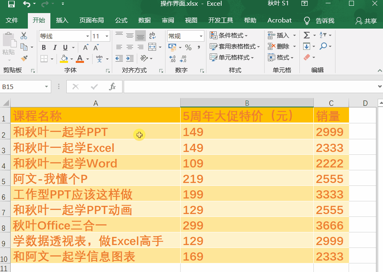This screenshot has width=383, height=272.
Task: Open the 文件 menu
Action: [x=12, y=20]
